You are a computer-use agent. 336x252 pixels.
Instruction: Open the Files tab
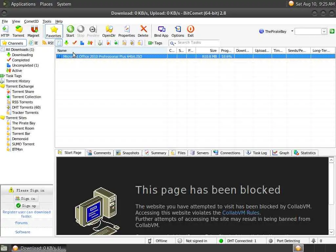[178, 153]
